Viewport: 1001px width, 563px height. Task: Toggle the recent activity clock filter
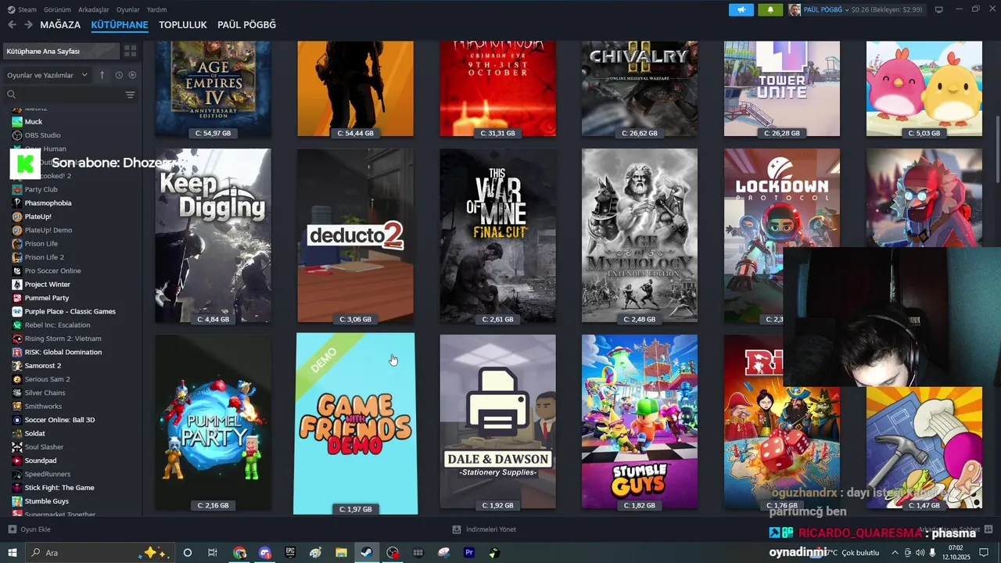(x=119, y=75)
